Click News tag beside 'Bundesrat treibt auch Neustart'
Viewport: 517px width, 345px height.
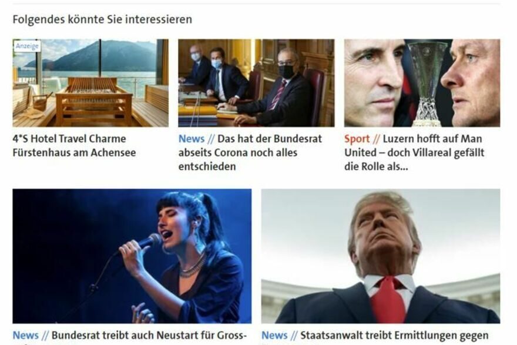(x=26, y=336)
